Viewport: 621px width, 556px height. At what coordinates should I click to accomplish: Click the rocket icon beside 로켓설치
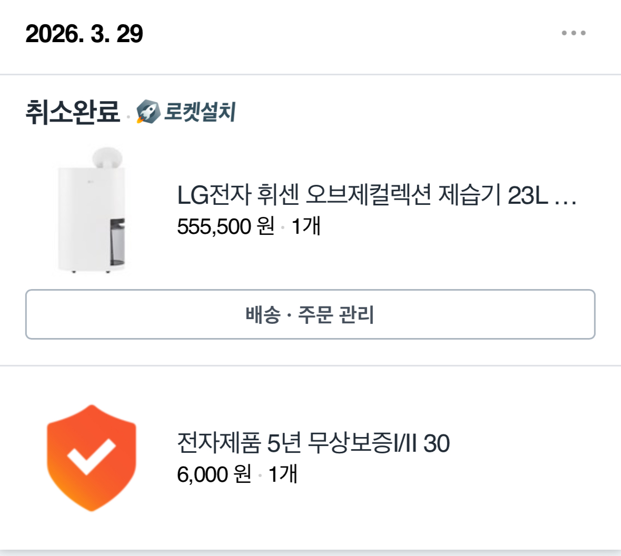148,112
